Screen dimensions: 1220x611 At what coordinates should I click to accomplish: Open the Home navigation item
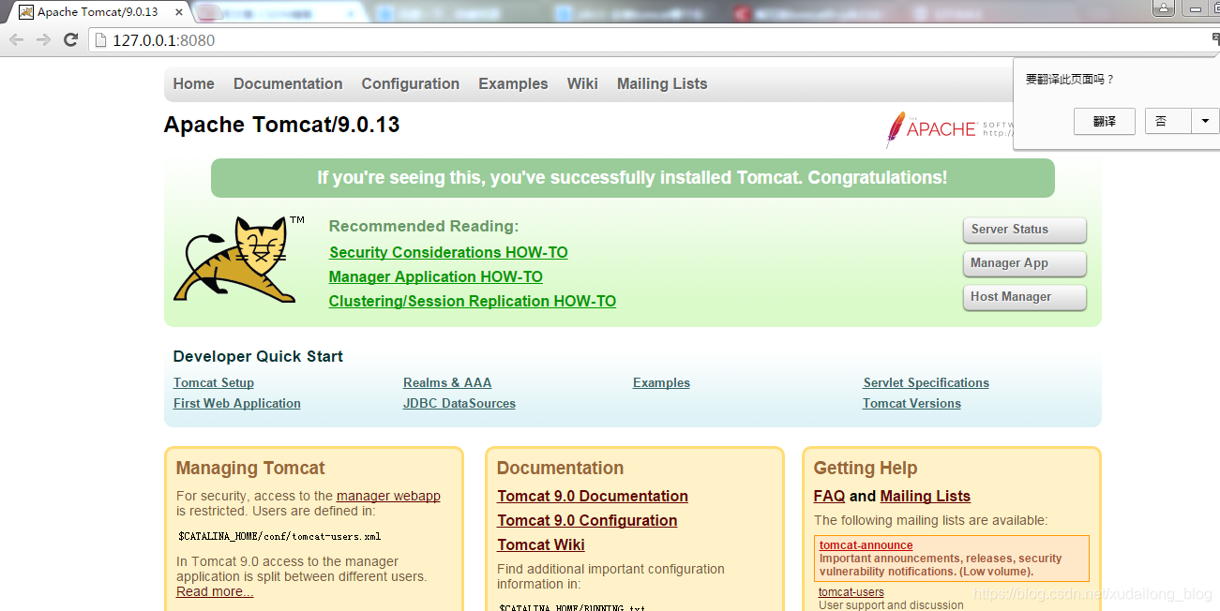click(x=193, y=83)
